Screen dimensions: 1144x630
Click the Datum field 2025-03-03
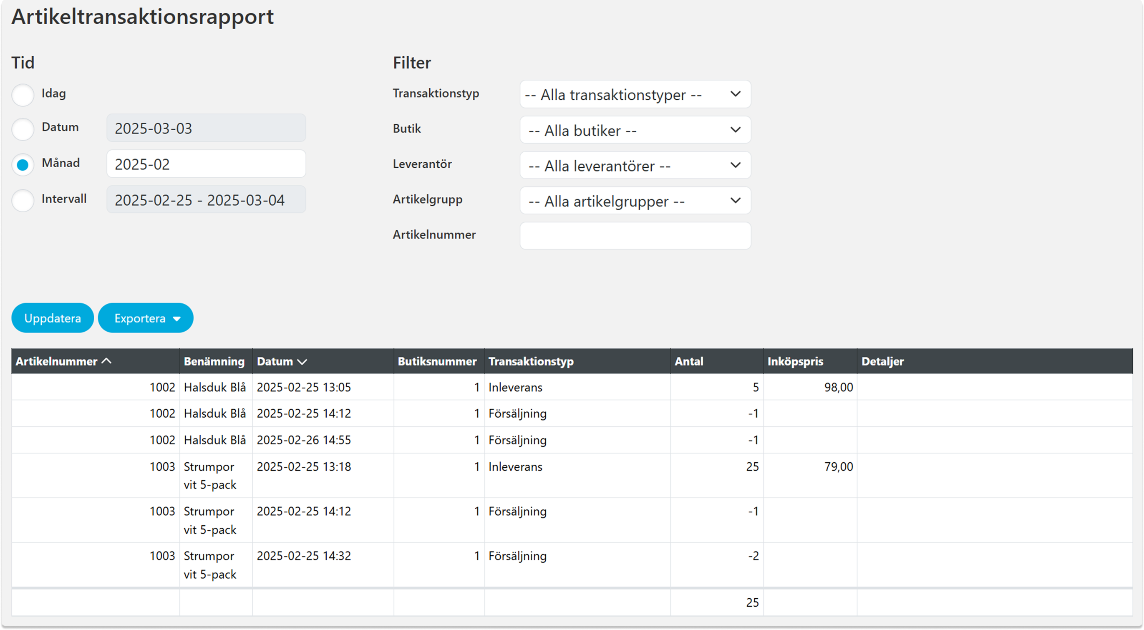point(206,129)
